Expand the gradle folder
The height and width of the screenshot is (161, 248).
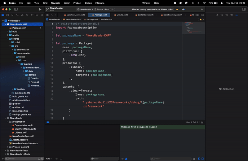[x=7, y=35]
